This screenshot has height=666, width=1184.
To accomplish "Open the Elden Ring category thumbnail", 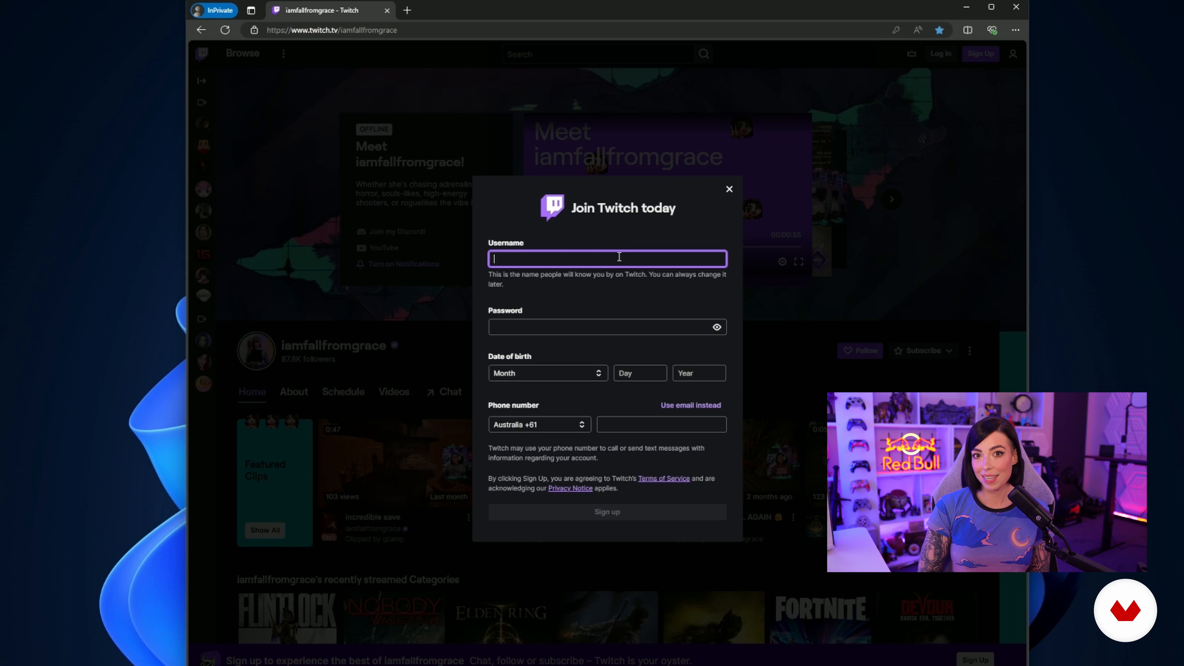I will (x=500, y=617).
